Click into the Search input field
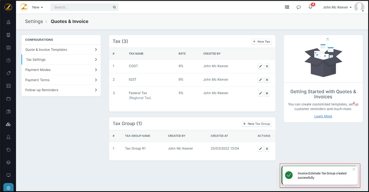This screenshot has width=369, height=192. point(82,7)
